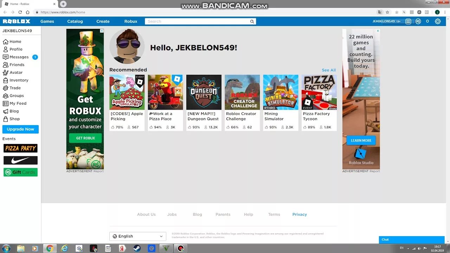This screenshot has width=450, height=253.
Task: Open the Privacy footer link
Action: point(300,214)
